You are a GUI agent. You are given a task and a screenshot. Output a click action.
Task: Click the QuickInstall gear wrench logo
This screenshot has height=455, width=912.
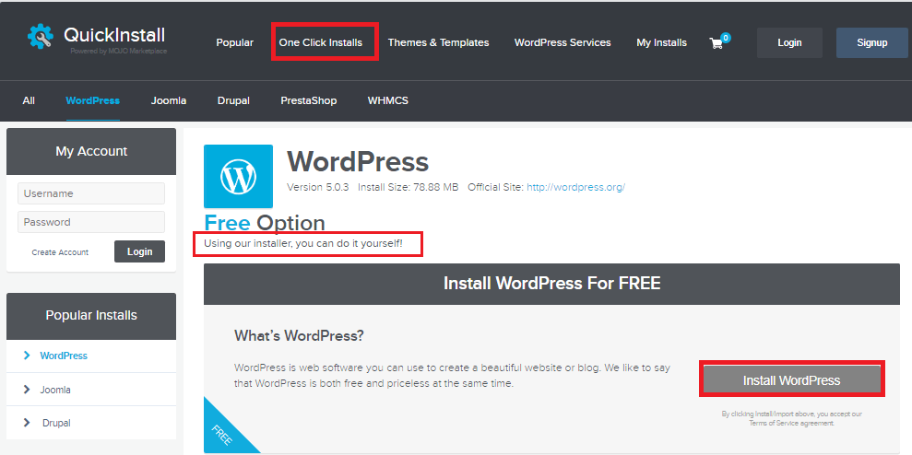pos(41,36)
